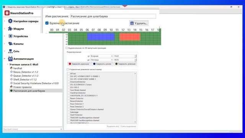This screenshot has width=245, height=138.
Task: Open Учетные записи E-Mail node
Action: (24, 64)
